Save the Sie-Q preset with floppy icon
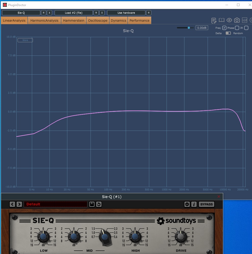 pos(92,204)
